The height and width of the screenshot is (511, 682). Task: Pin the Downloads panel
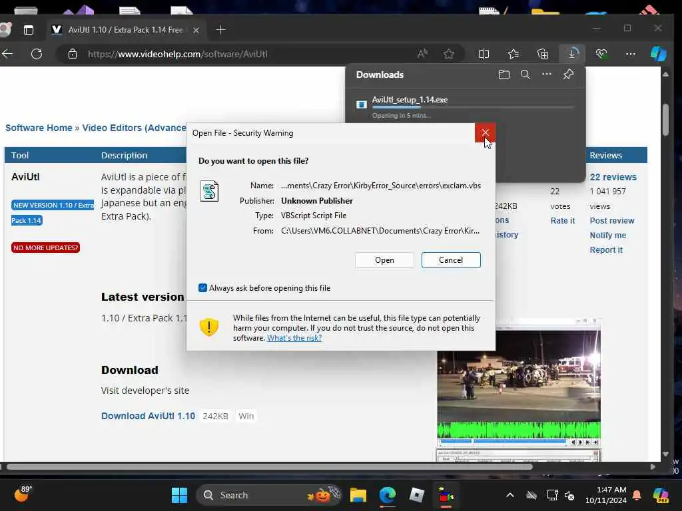[568, 75]
